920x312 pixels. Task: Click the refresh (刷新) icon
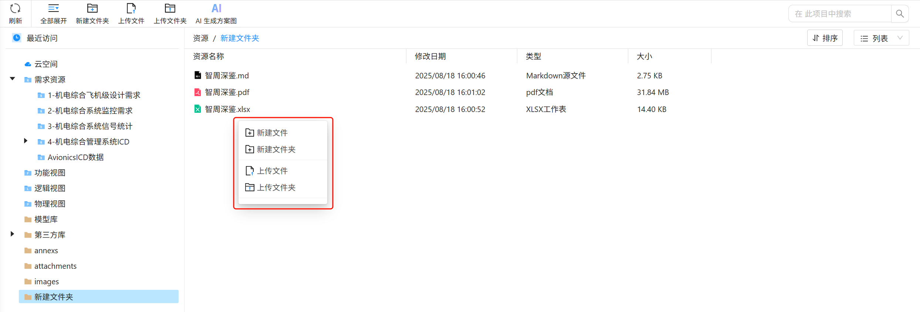[15, 8]
